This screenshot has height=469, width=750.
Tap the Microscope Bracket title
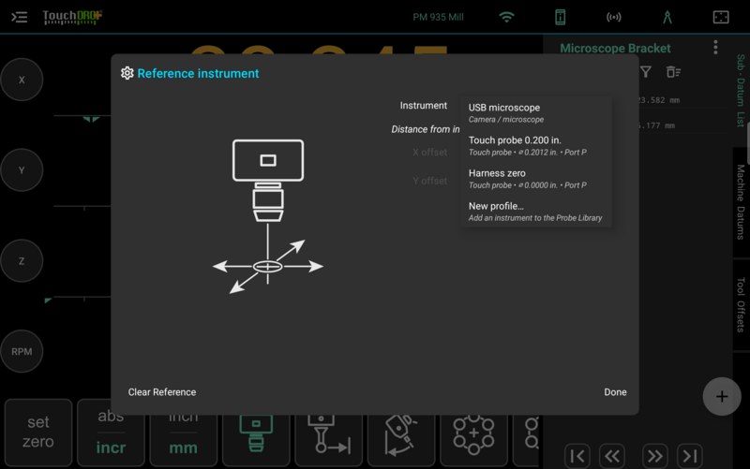[615, 49]
